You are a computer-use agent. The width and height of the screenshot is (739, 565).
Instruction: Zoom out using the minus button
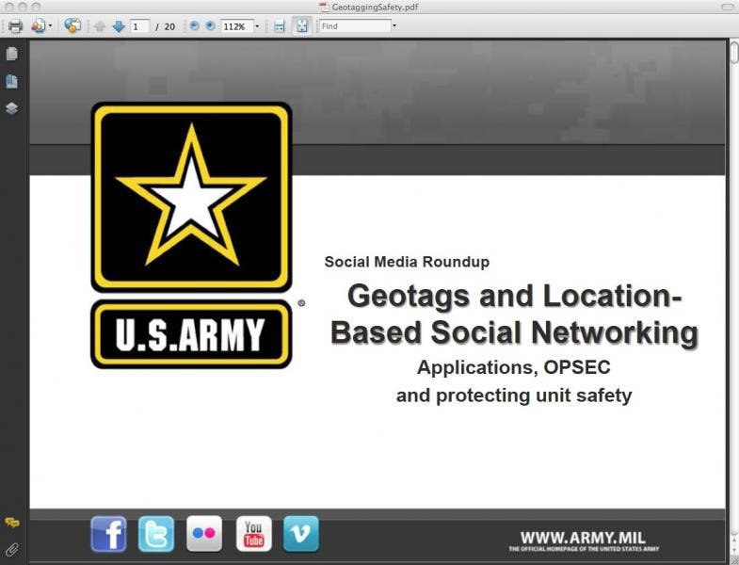pos(194,26)
